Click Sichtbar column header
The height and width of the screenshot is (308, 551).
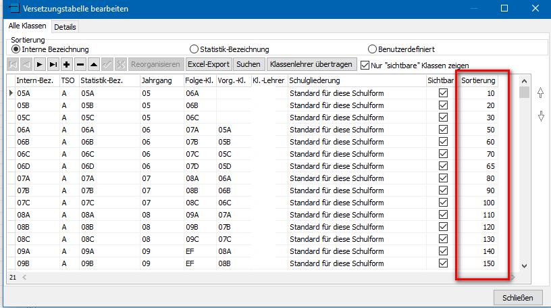click(443, 80)
